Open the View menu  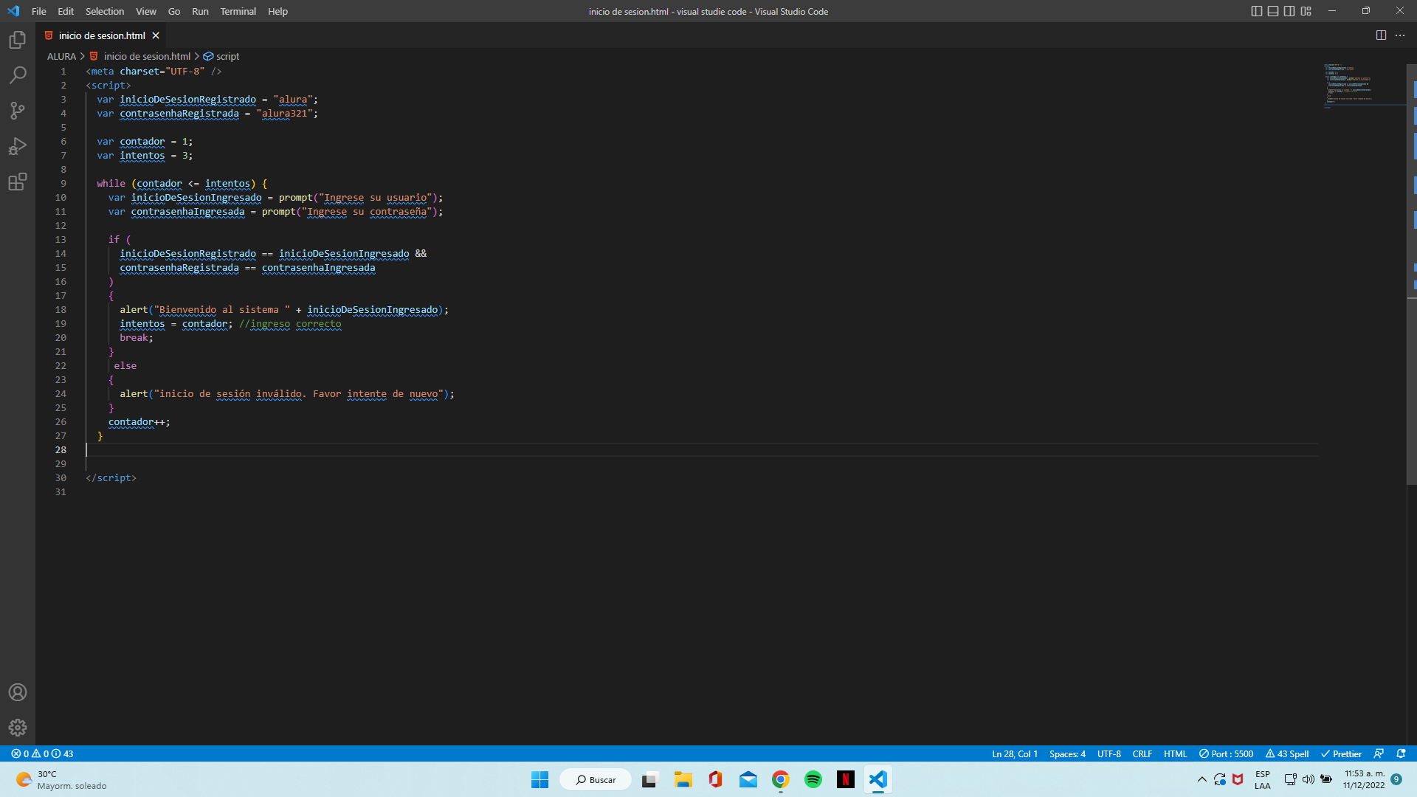tap(146, 11)
